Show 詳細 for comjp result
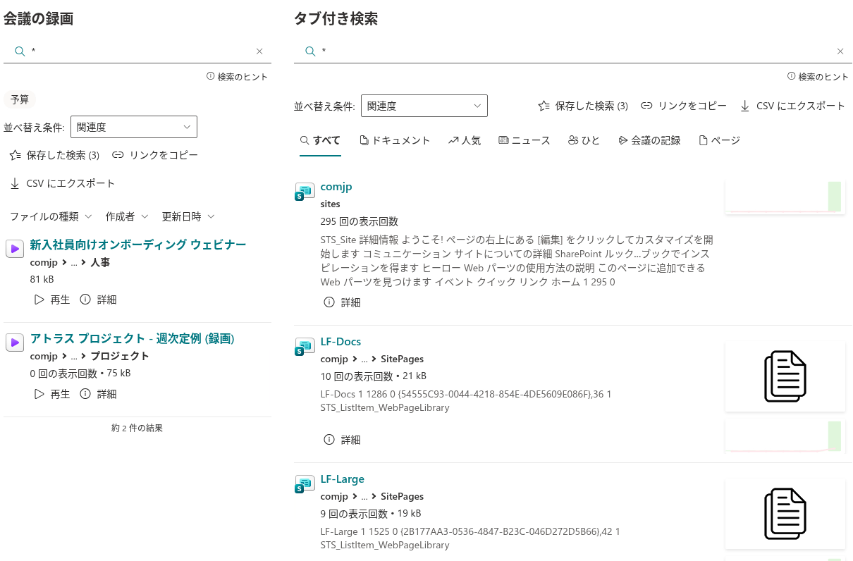The image size is (853, 561). coord(343,302)
